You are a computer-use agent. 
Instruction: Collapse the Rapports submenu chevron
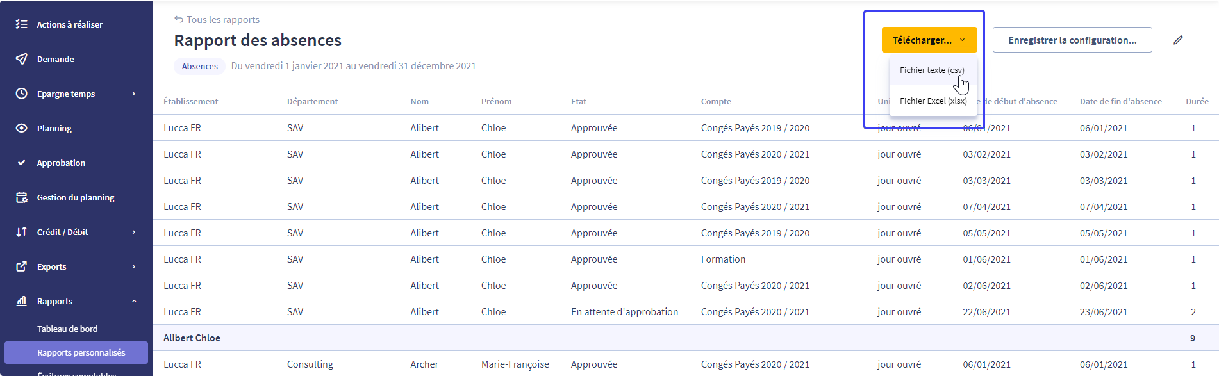pos(134,301)
